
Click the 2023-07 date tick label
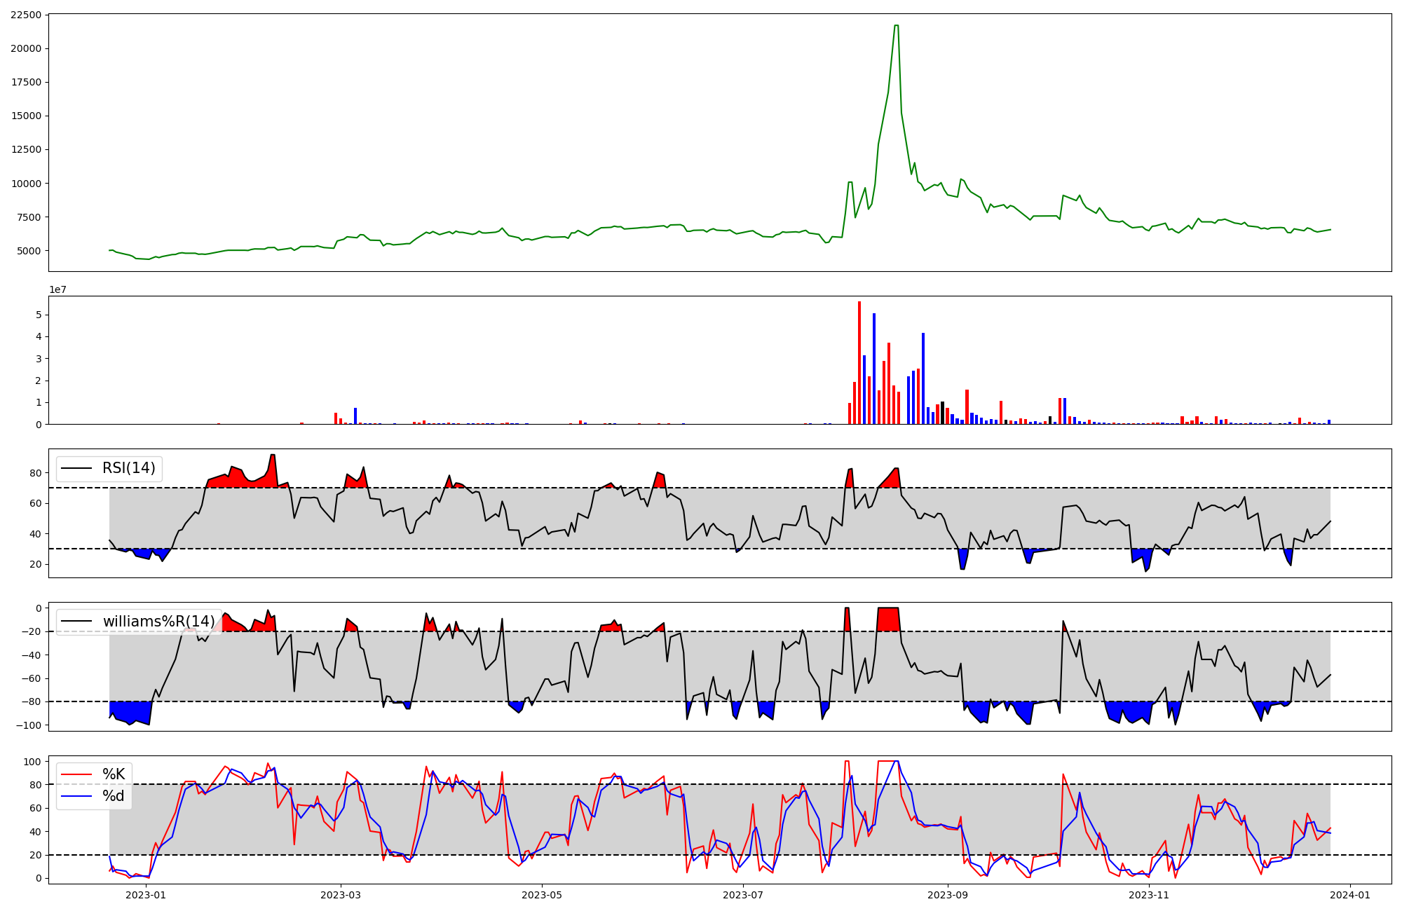click(x=743, y=895)
